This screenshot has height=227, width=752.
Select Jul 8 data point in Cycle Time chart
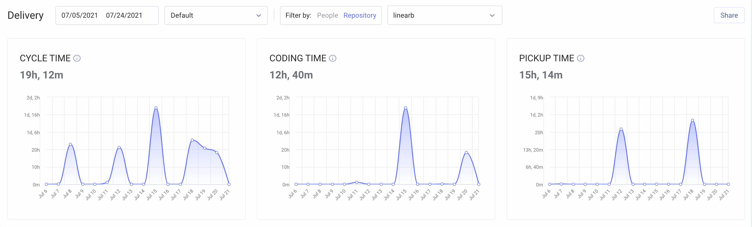pyautogui.click(x=70, y=144)
